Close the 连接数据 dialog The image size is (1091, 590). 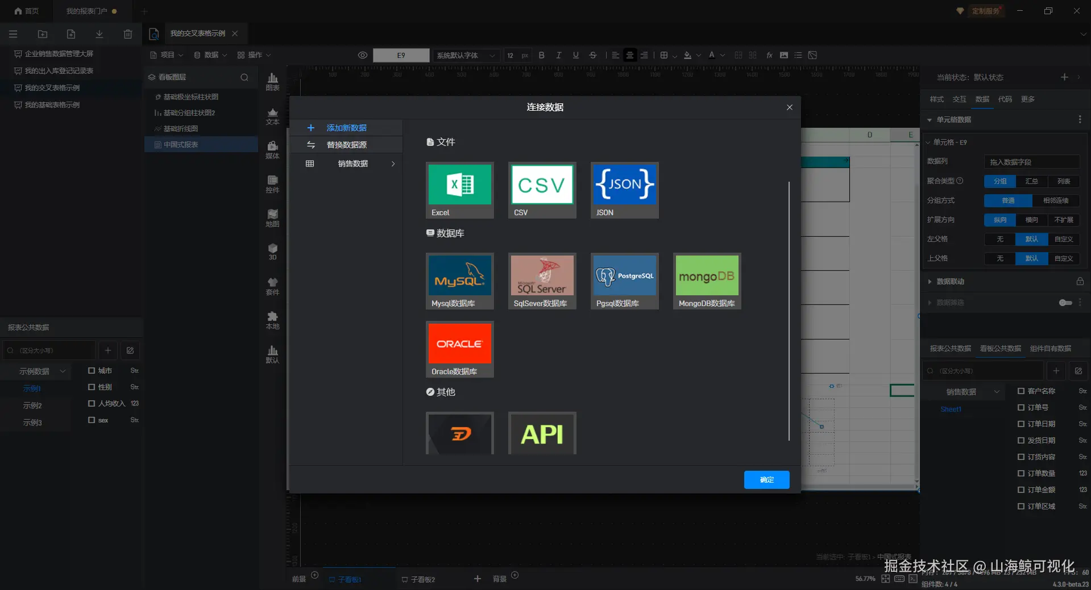click(789, 107)
